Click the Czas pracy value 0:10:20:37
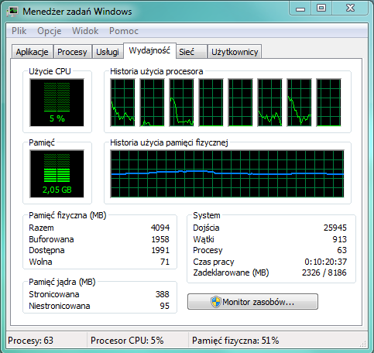This screenshot has width=374, height=353. 326,262
